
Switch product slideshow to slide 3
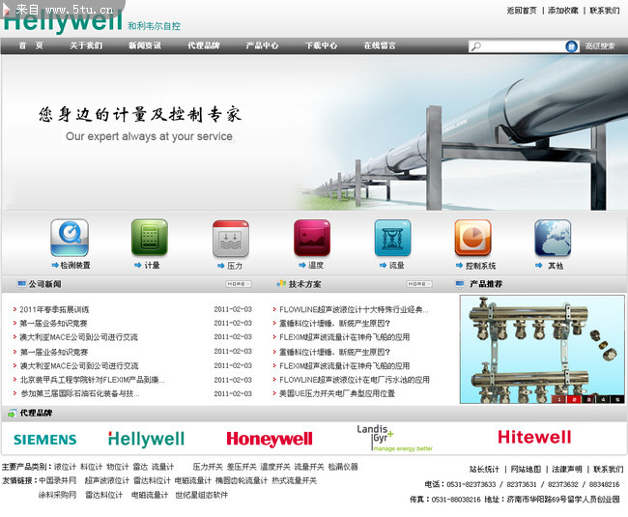pyautogui.click(x=588, y=398)
